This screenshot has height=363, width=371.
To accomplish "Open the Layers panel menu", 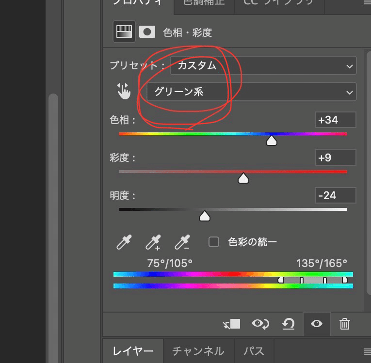I will coord(367,352).
